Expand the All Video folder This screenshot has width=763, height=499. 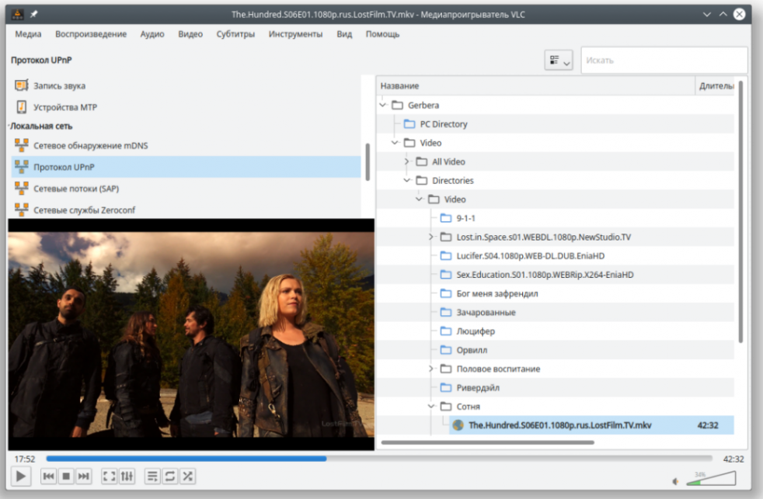(x=407, y=161)
